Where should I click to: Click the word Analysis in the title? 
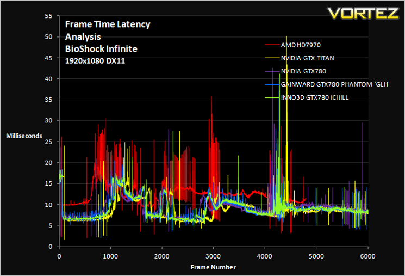[83, 36]
